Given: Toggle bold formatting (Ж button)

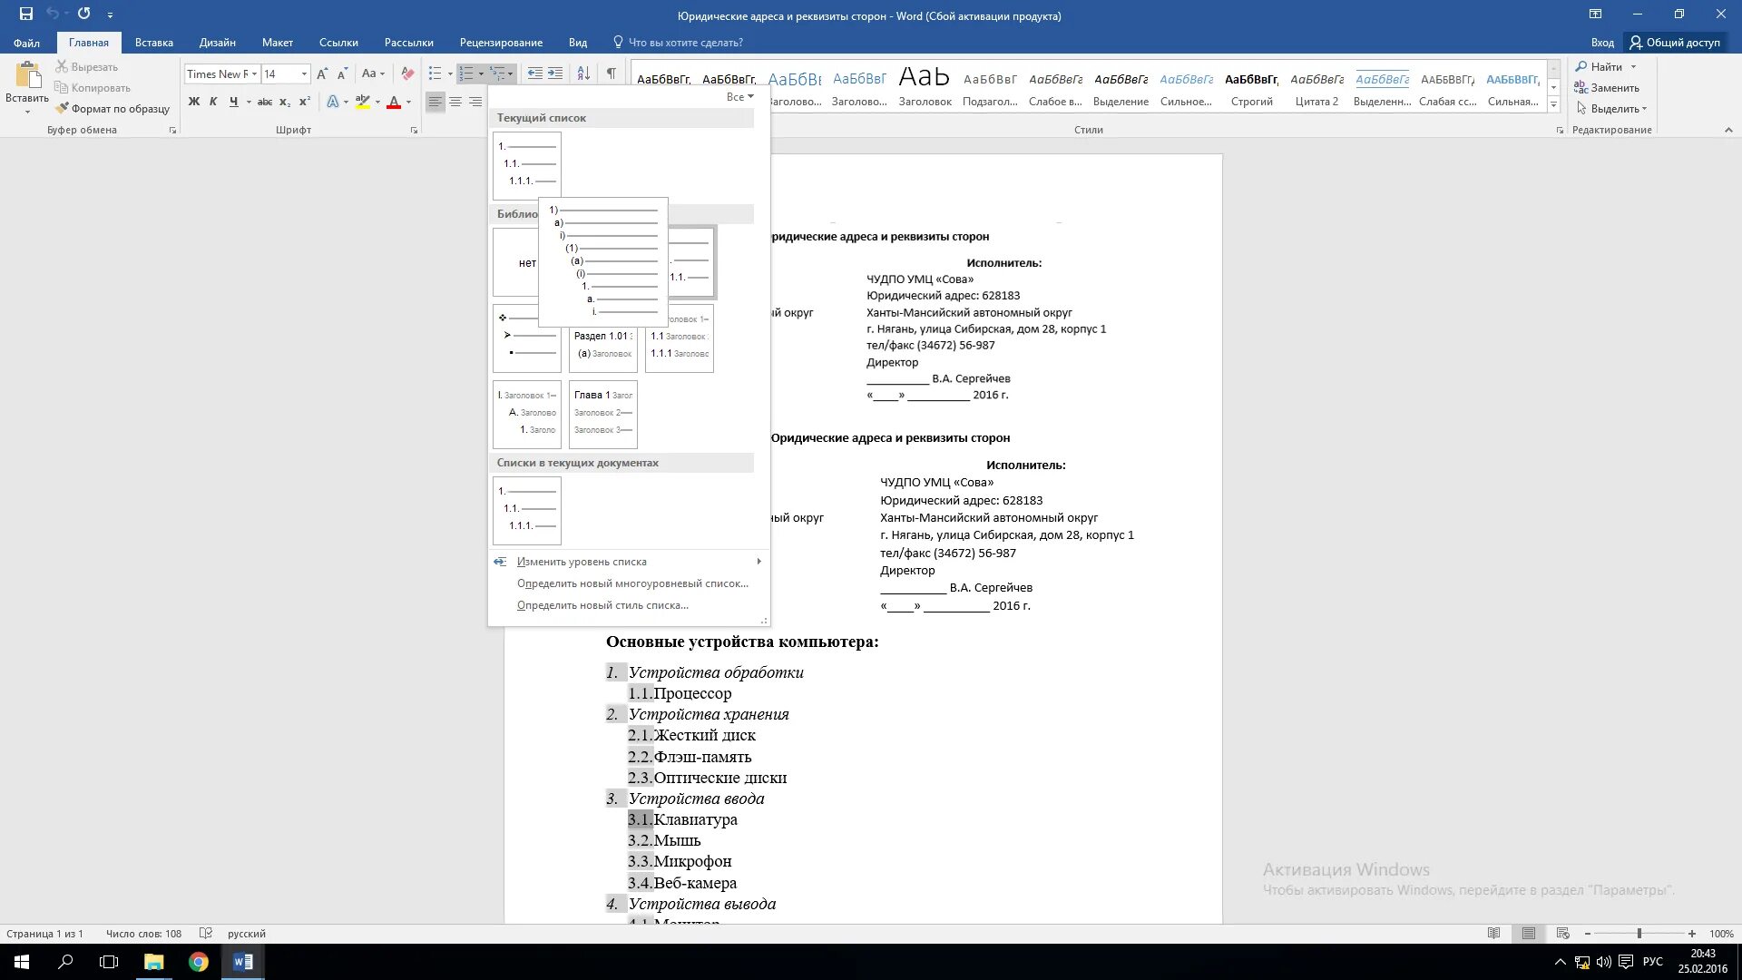Looking at the screenshot, I should [x=193, y=102].
